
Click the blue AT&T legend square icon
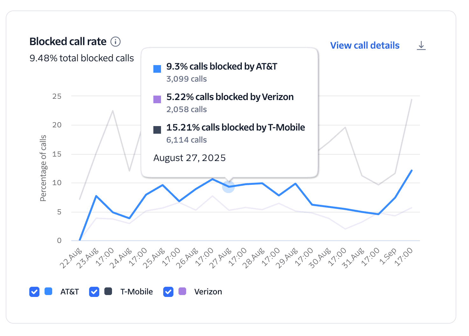coord(48,292)
